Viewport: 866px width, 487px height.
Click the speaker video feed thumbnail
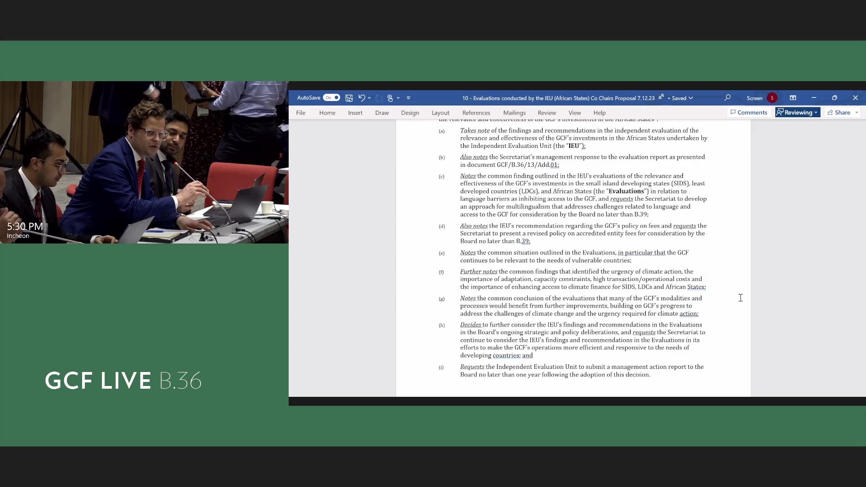[x=144, y=162]
